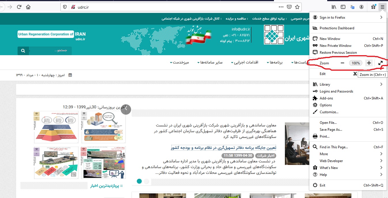Select Logins and Passwords menu entry
This screenshot has width=388, height=198.
(x=336, y=91)
